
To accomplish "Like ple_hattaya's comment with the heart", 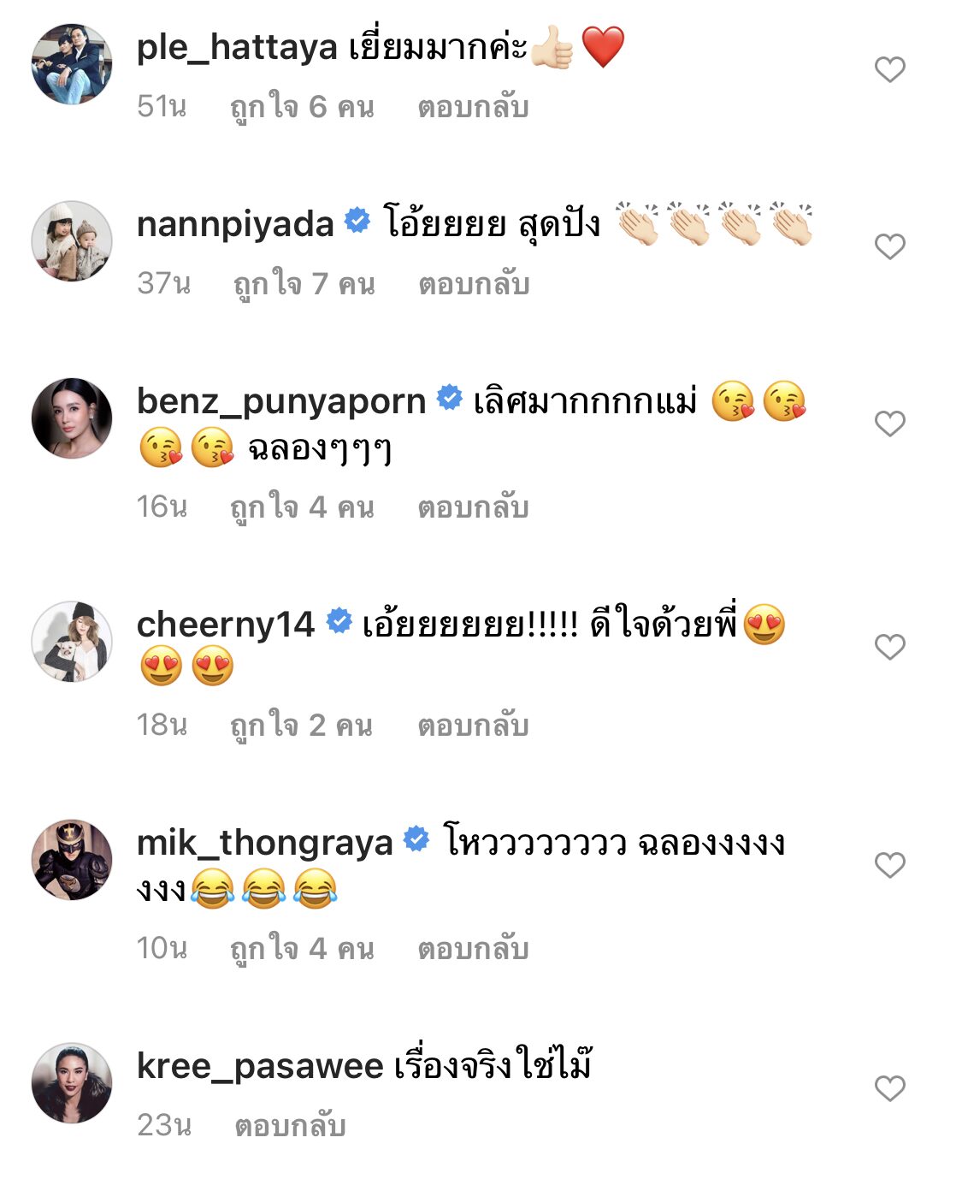I will point(889,69).
